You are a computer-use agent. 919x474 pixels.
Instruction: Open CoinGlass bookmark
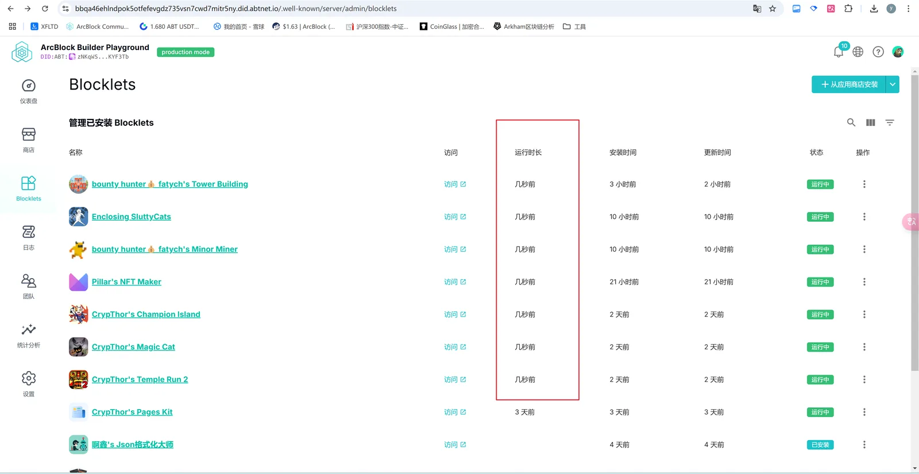click(452, 26)
